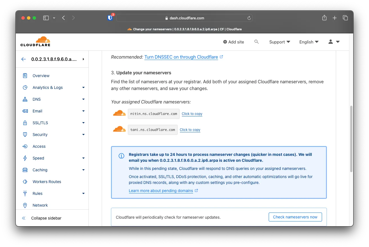Click Check nameservers now button
Viewport: 369px width, 247px height.
tap(295, 217)
